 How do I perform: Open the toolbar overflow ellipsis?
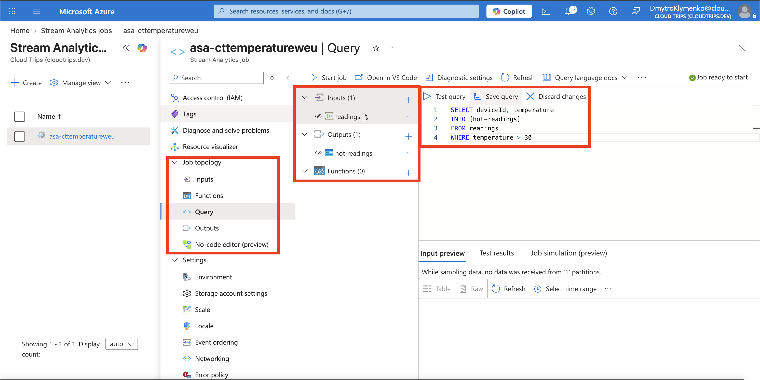point(642,78)
